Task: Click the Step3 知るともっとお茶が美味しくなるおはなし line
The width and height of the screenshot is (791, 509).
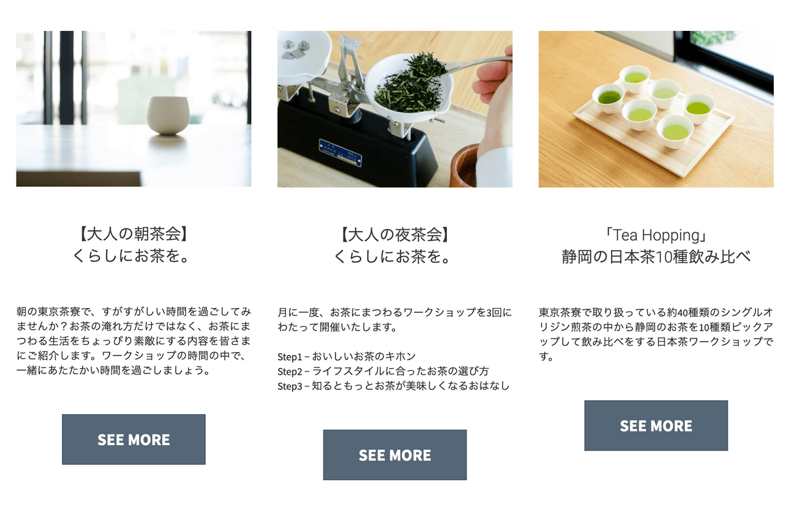Action: (394, 385)
